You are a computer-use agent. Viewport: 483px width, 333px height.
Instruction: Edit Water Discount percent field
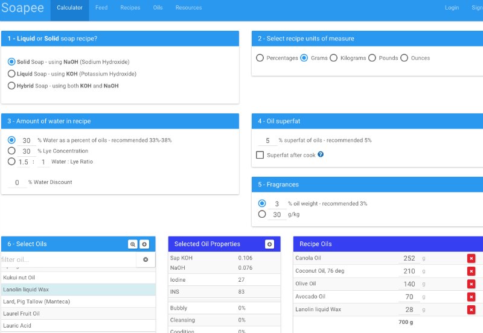click(x=17, y=183)
